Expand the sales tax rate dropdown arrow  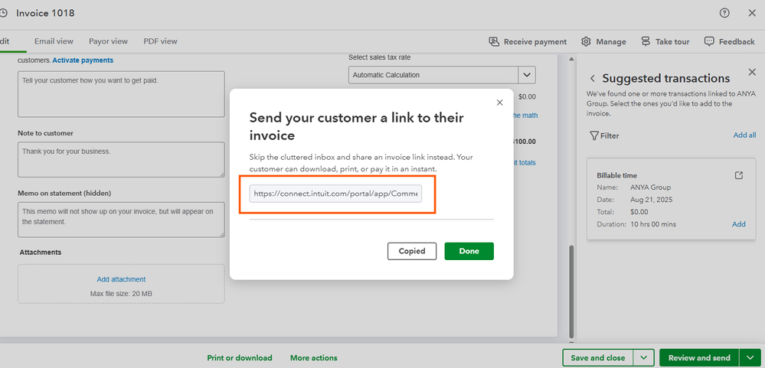(526, 75)
